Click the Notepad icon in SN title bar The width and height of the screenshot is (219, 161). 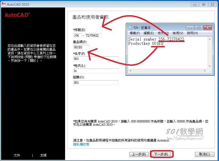click(131, 28)
